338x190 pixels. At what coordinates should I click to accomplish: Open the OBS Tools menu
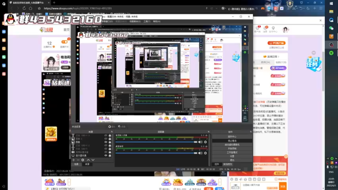[147, 22]
